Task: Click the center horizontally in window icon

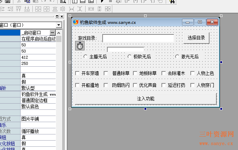Action: pos(38,9)
